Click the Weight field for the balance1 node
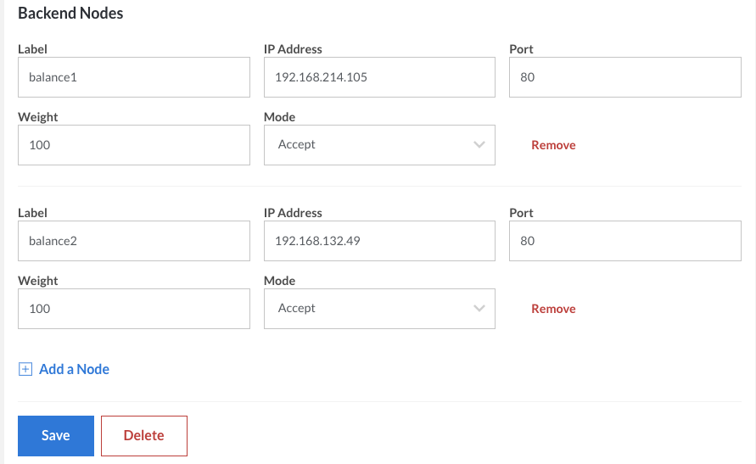The width and height of the screenshot is (756, 464). [x=133, y=145]
